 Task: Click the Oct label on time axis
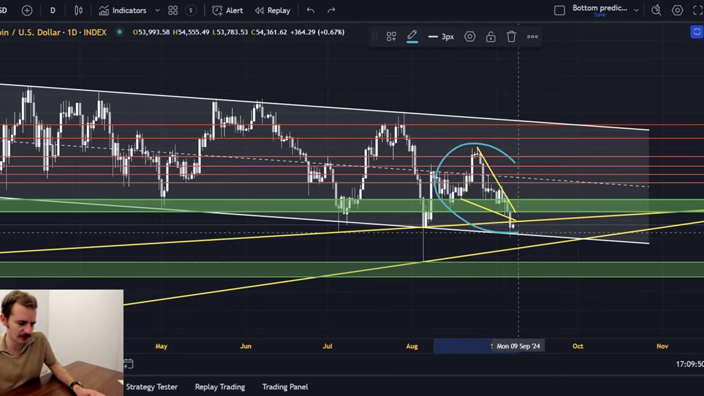[x=577, y=346]
